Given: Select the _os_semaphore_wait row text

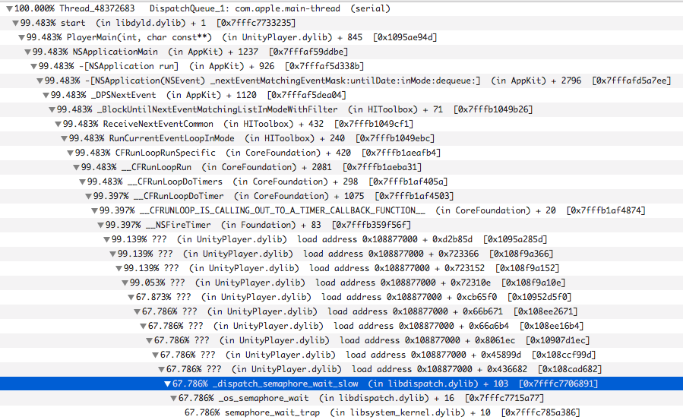Looking at the screenshot, I should tap(264, 398).
